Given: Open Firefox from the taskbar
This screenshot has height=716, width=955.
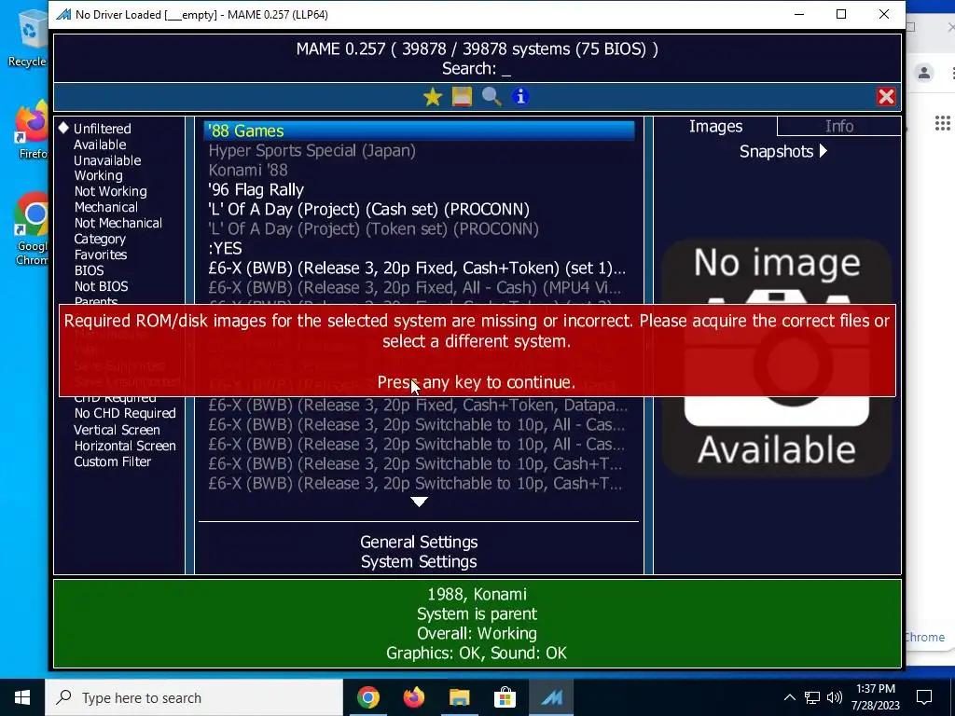Looking at the screenshot, I should pyautogui.click(x=414, y=697).
